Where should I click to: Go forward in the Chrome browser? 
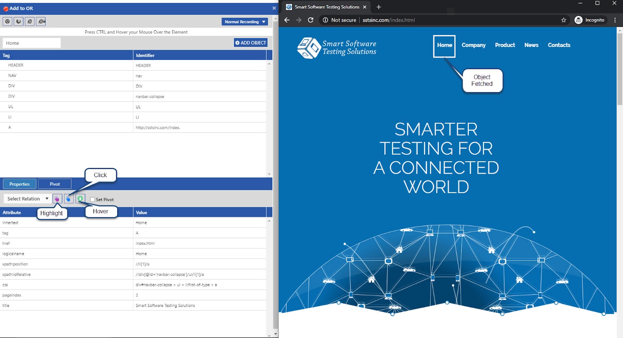pyautogui.click(x=299, y=20)
